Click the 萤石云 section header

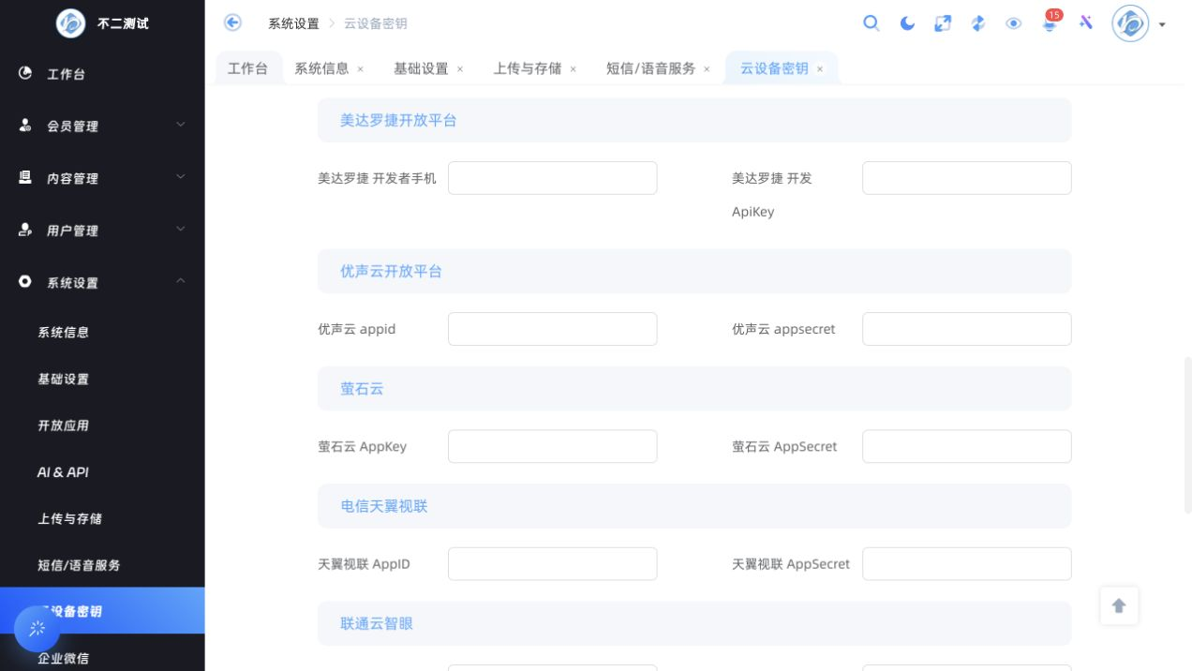[694, 388]
